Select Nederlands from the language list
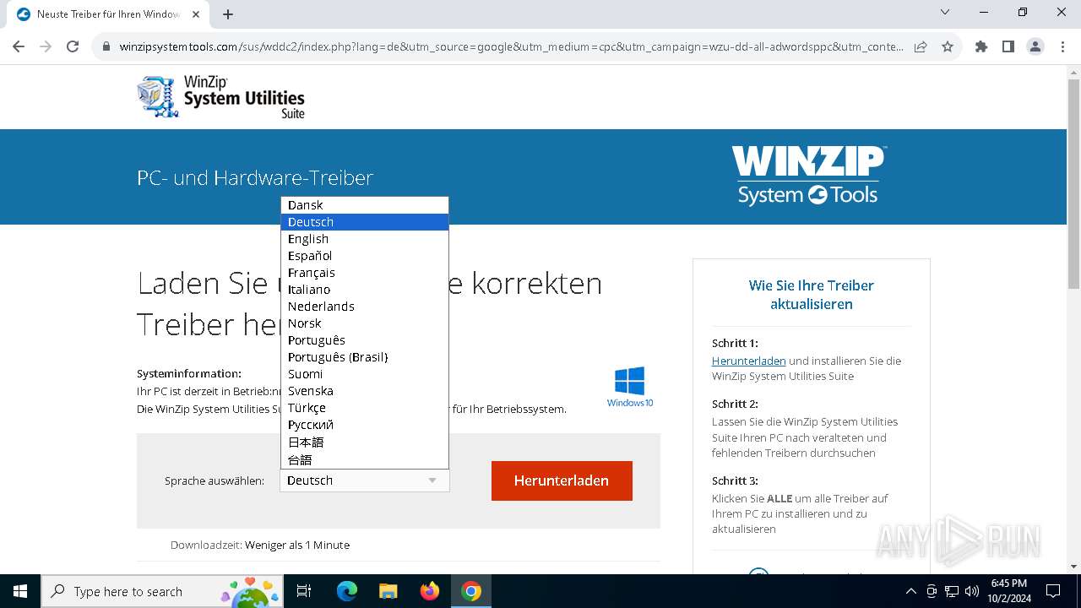 (365, 307)
